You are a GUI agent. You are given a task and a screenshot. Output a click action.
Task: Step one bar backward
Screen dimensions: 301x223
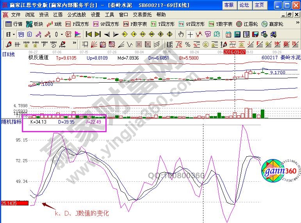(107, 35)
